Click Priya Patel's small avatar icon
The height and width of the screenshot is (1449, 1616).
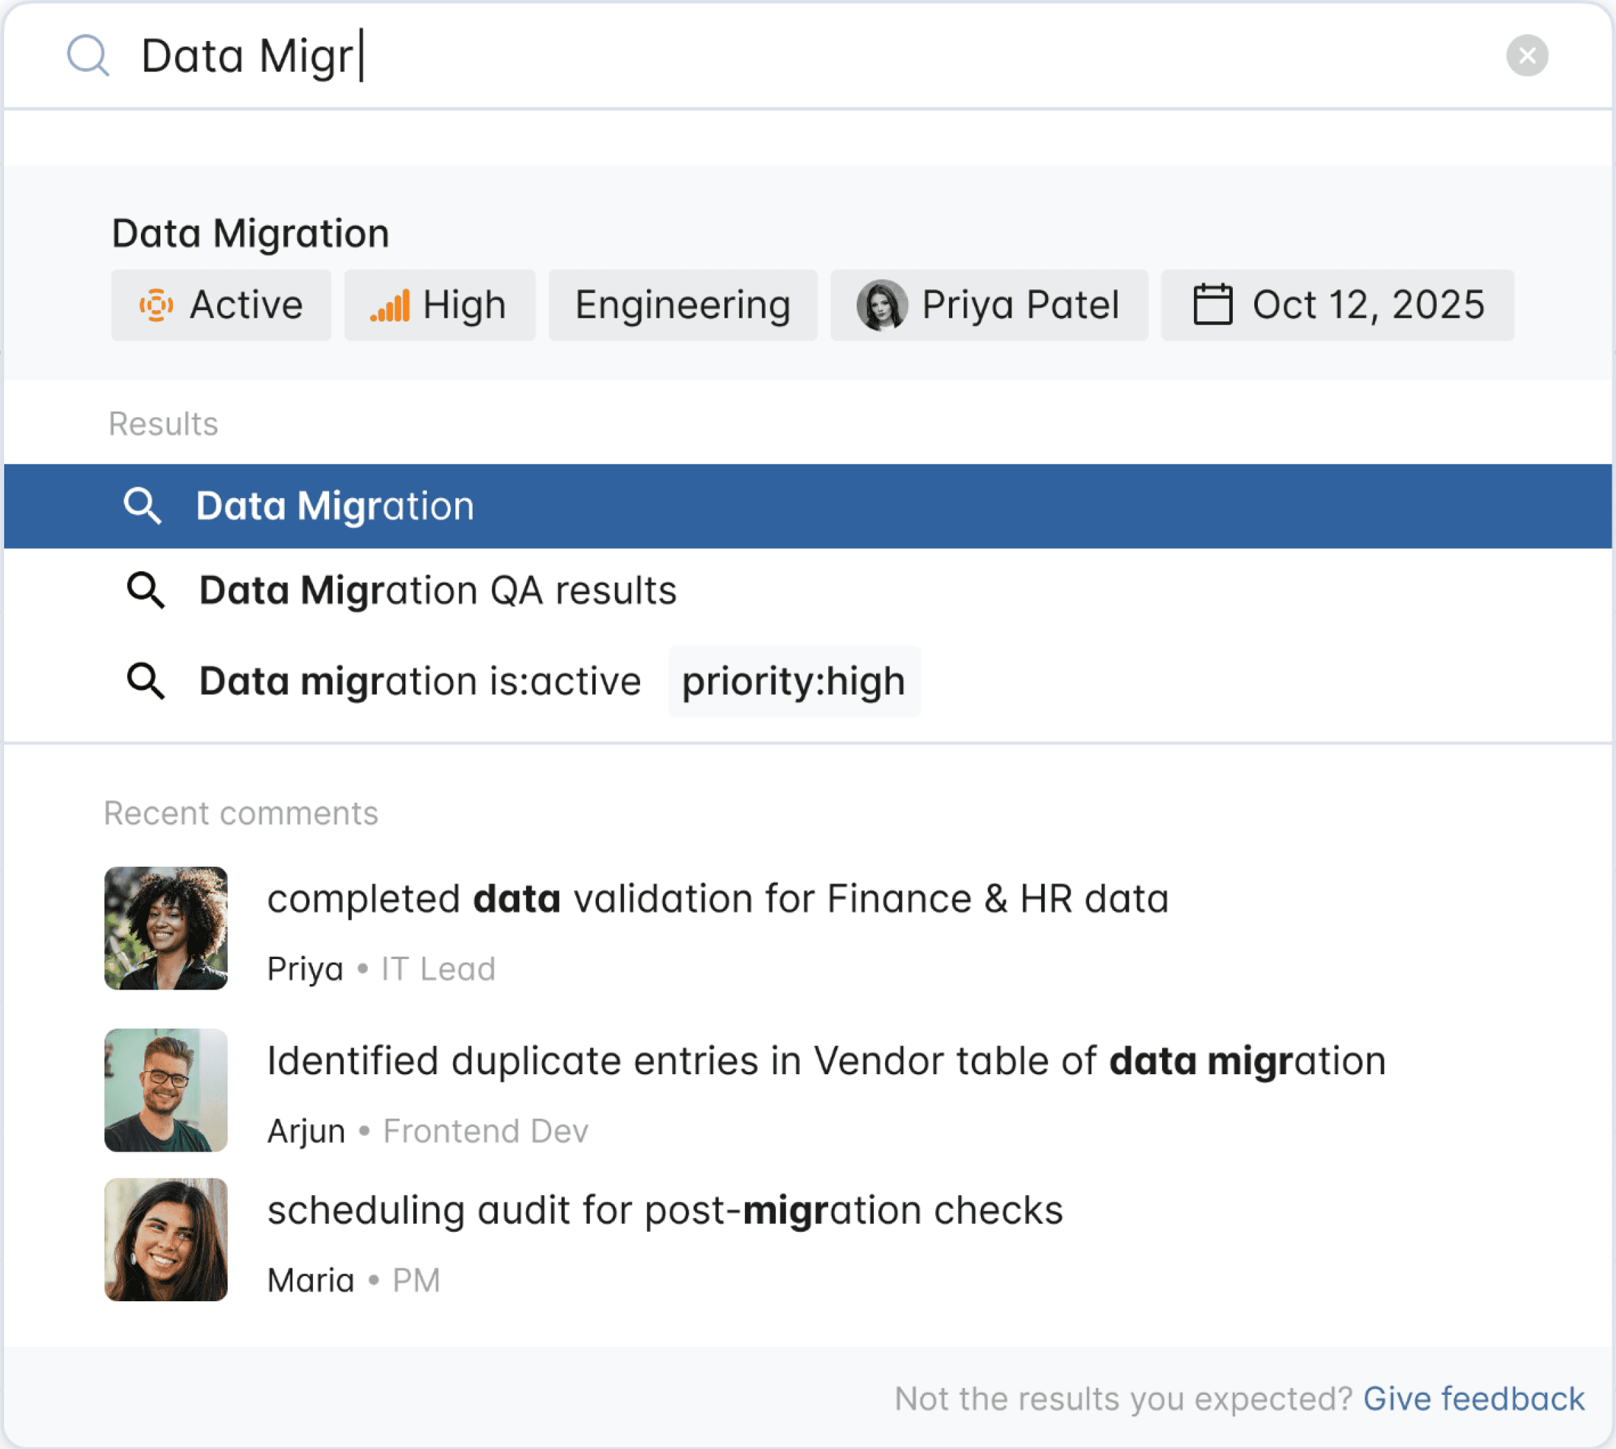click(882, 305)
